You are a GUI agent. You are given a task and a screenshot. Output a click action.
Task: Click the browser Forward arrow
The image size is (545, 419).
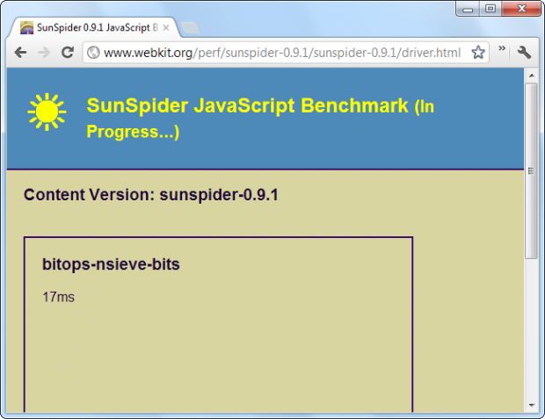click(x=44, y=53)
